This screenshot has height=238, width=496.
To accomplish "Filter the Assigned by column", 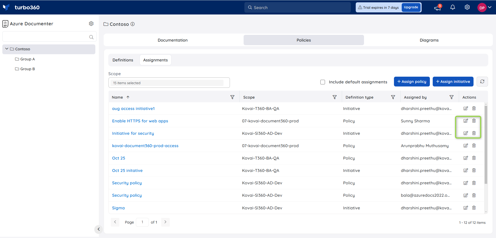I will (451, 97).
